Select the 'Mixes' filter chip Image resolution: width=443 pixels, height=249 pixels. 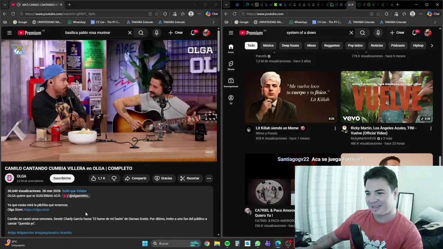click(311, 45)
